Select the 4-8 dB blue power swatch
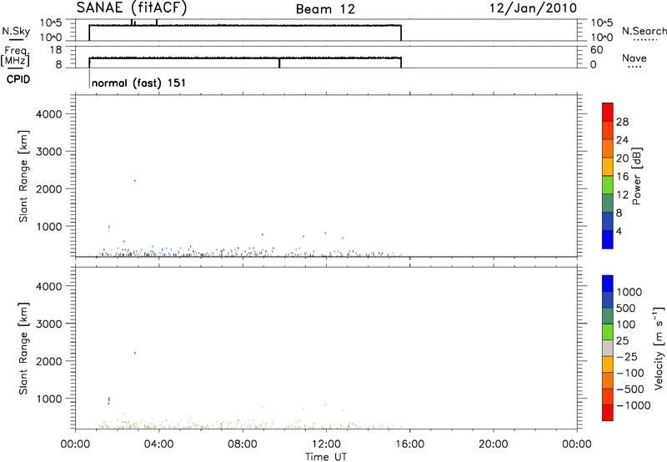The width and height of the screenshot is (667, 462). [x=608, y=221]
